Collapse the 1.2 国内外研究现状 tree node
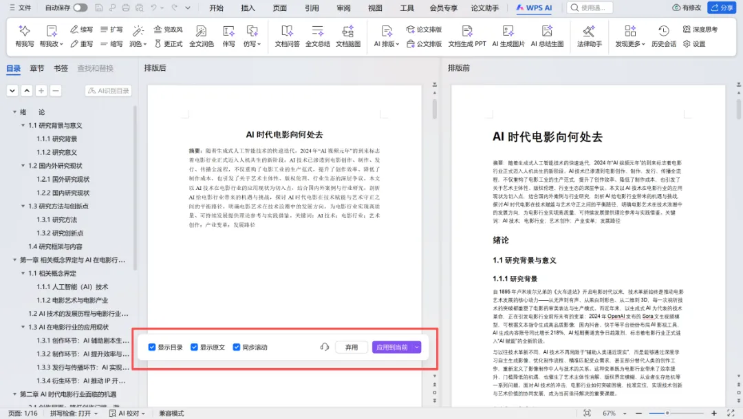Viewport: 743px width, 419px height. pos(23,165)
